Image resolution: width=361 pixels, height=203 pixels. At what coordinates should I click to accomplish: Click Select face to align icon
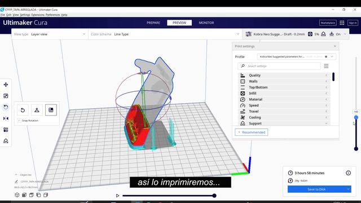point(51,110)
